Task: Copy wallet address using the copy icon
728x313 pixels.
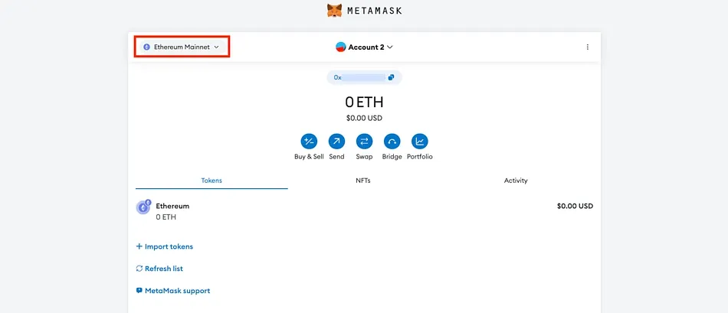Action: [391, 77]
